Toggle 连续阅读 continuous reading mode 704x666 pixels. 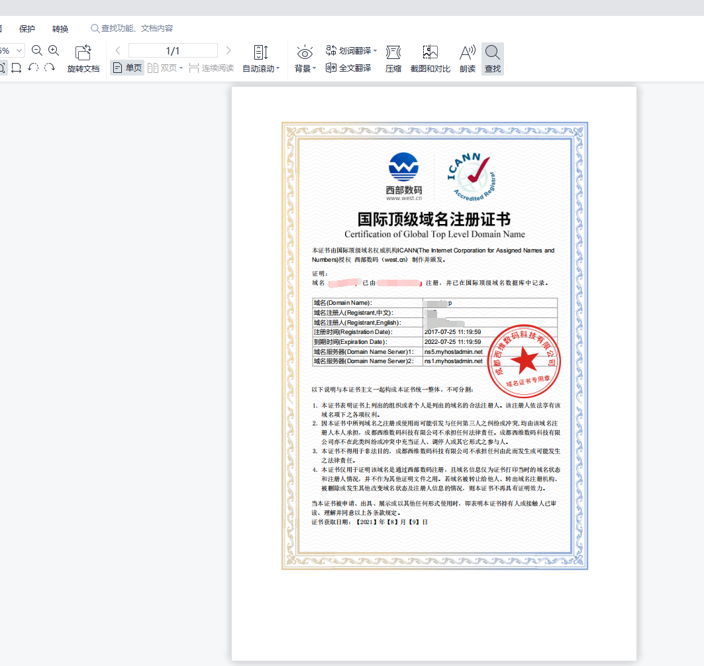[211, 68]
